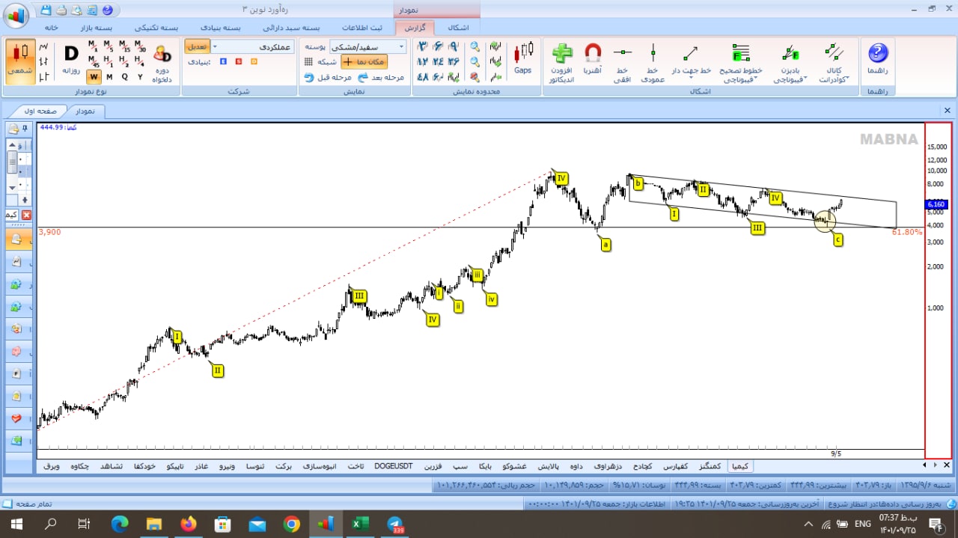The image size is (958, 538).
Task: Open the عملکردی adjustment type combo box
Action: click(253, 46)
